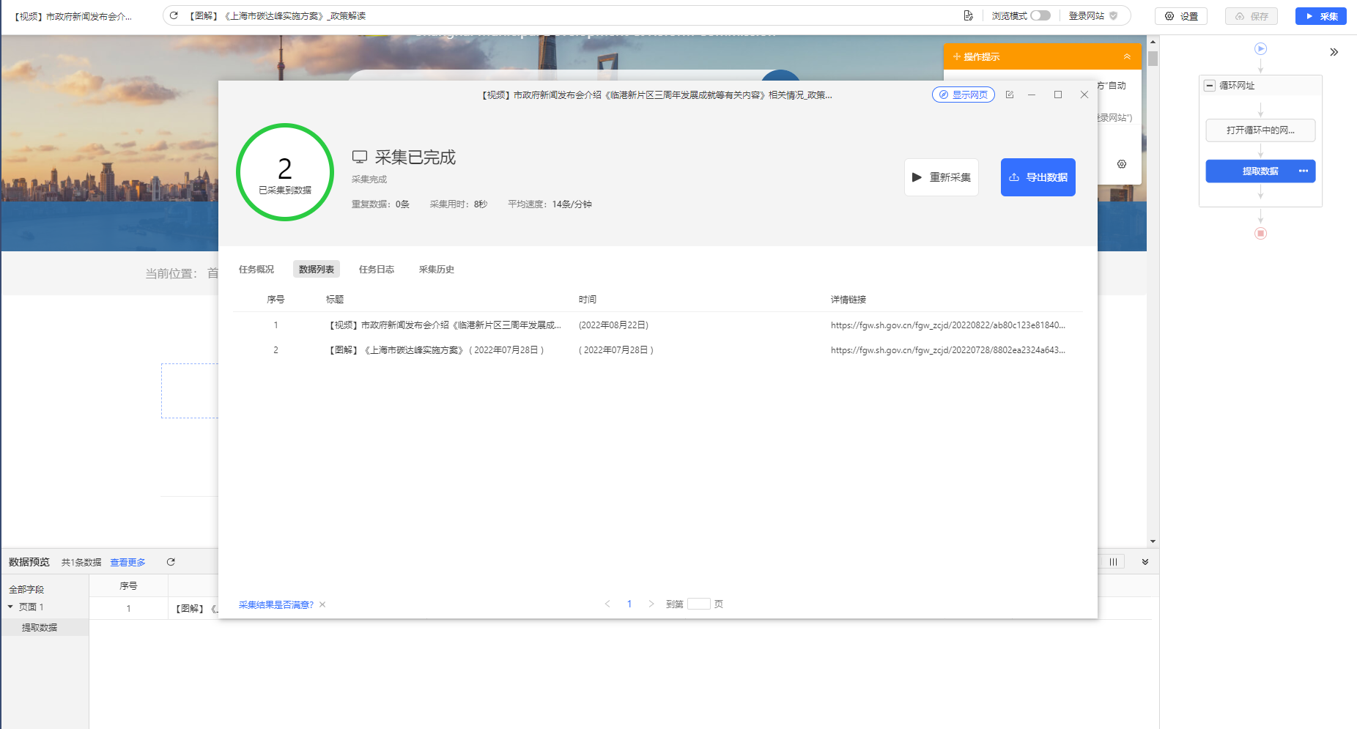1357x729 pixels.
Task: Refresh the data preview list
Action: coord(171,562)
